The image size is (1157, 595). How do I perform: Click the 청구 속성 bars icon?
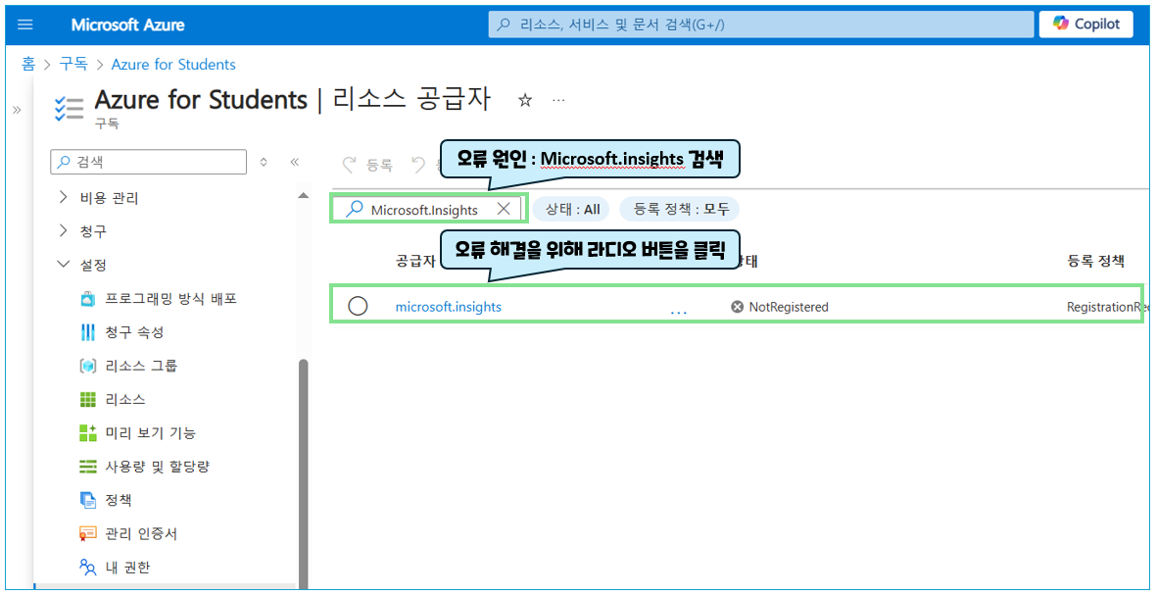pos(88,332)
